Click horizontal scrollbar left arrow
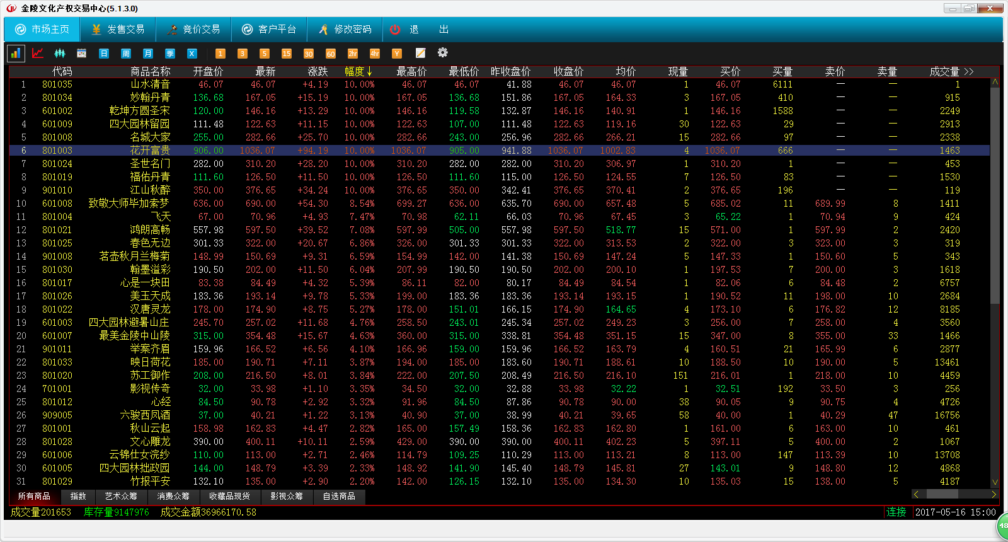The width and height of the screenshot is (1008, 542). 916,494
